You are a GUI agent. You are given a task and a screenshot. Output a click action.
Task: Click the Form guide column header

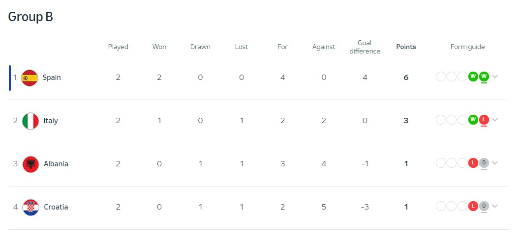pyautogui.click(x=467, y=47)
